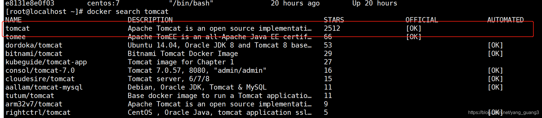542x118 pixels.
Task: Click the DESCRIPTION column header
Action: click(150, 20)
